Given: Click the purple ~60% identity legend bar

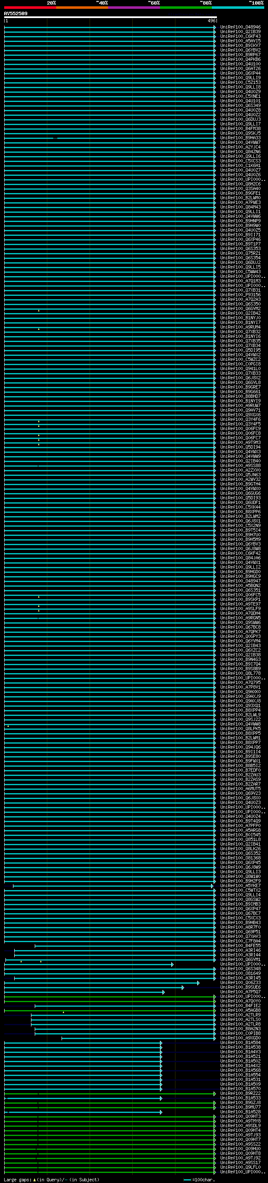Looking at the screenshot, I should (134, 8).
